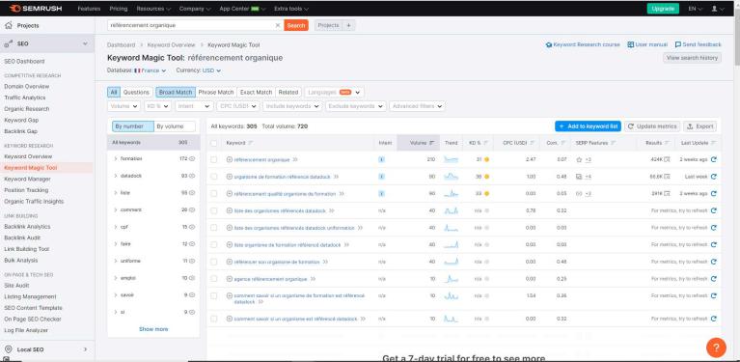
Task: Refresh metrics for agence référencement organique row
Action: (x=714, y=279)
